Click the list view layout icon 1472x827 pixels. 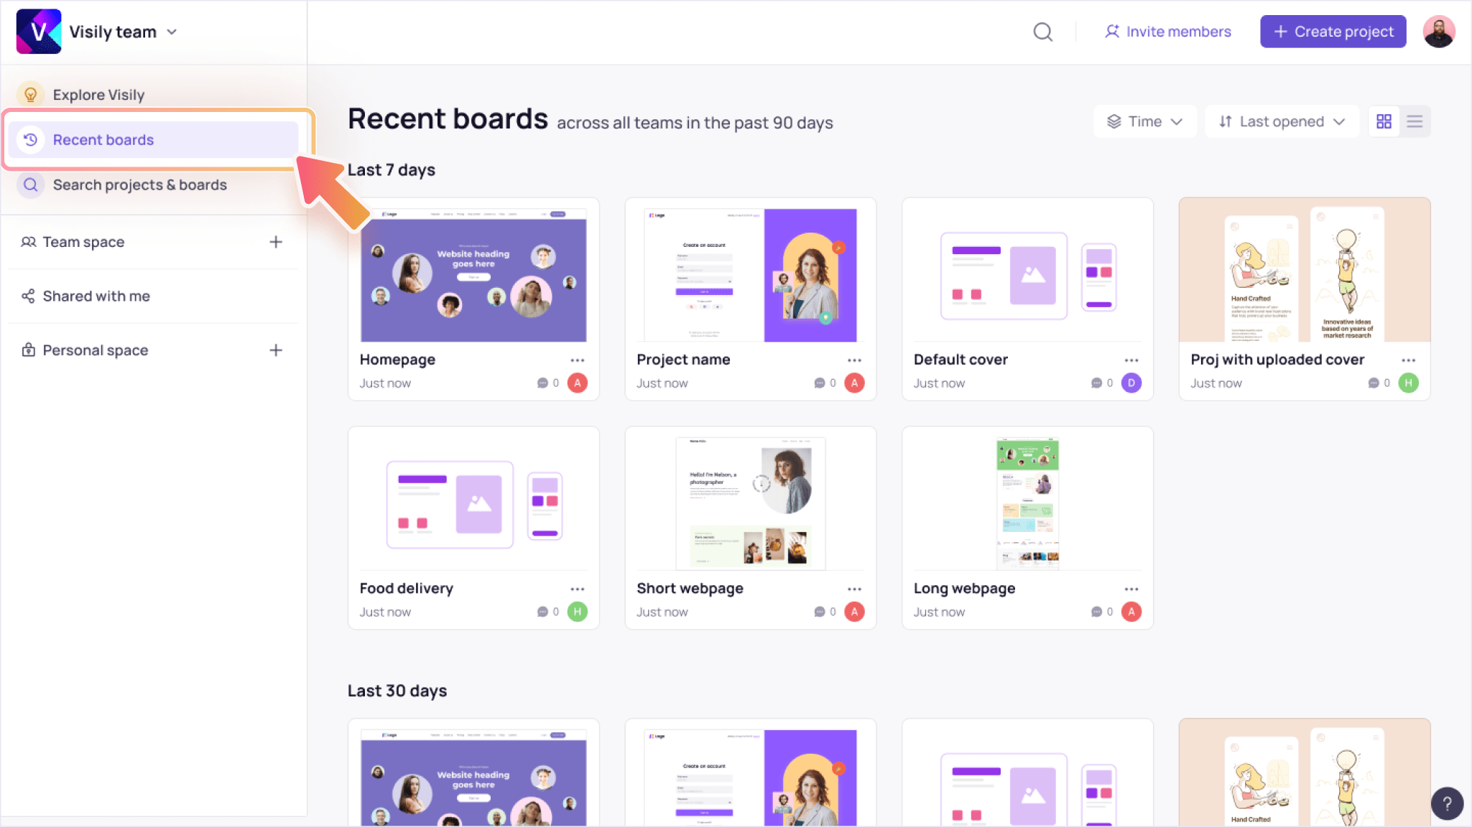pos(1415,121)
